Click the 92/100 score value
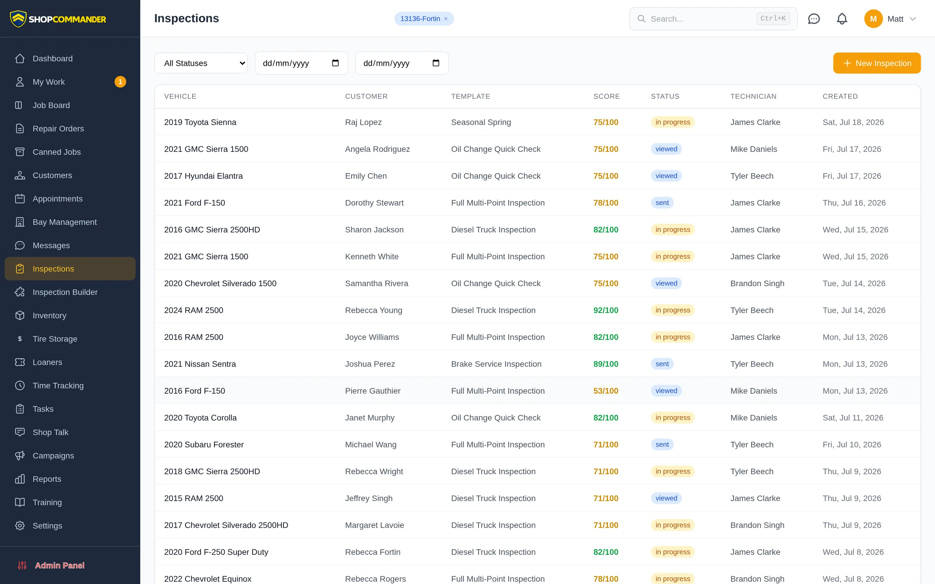 pyautogui.click(x=606, y=310)
